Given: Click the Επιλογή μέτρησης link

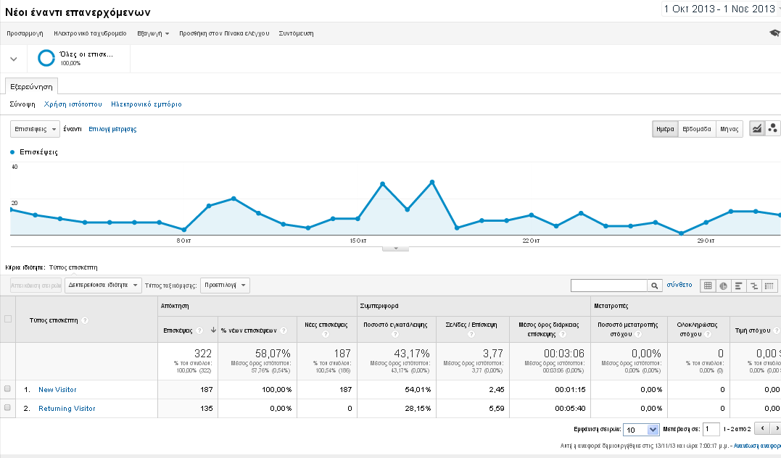Looking at the screenshot, I should click(x=112, y=129).
